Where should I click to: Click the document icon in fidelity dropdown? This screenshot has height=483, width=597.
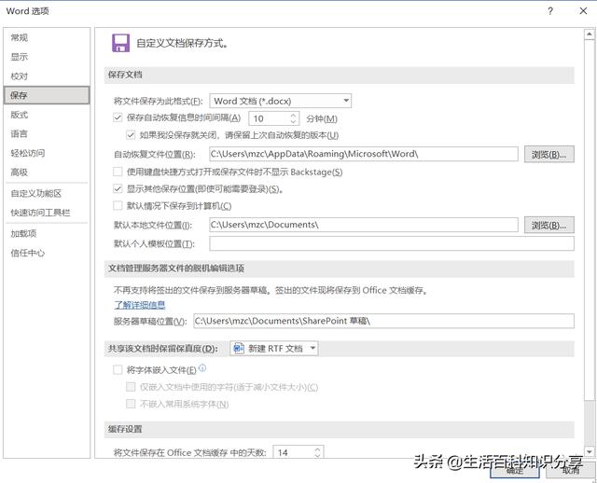(x=239, y=348)
